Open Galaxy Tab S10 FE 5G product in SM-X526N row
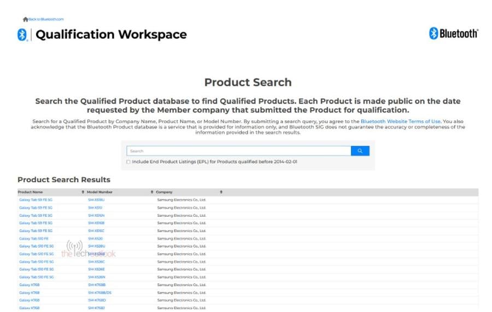Screen dimensions: 492x312 [37, 277]
